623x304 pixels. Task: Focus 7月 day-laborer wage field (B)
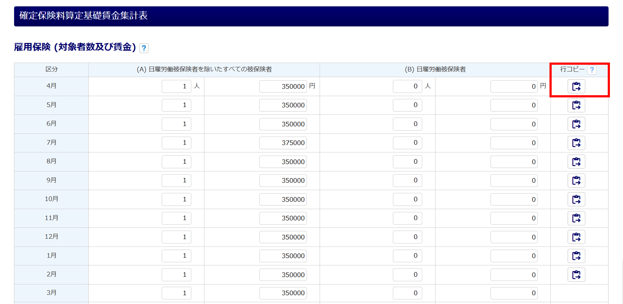pyautogui.click(x=514, y=143)
